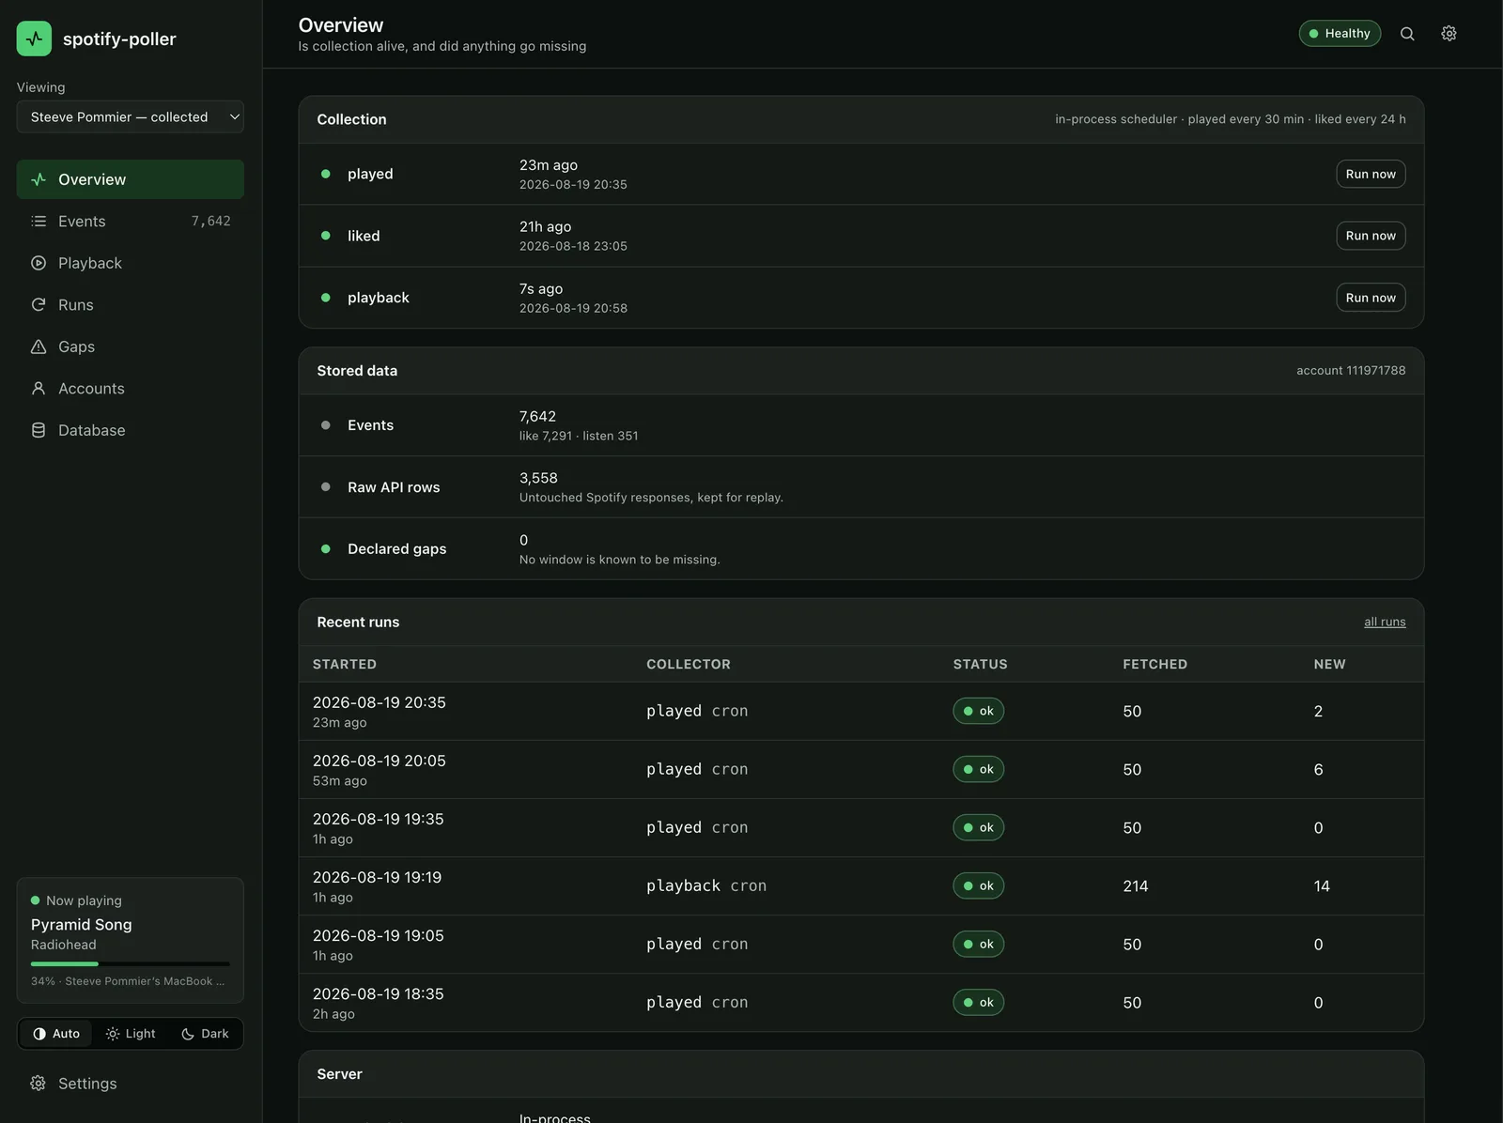
Task: Open the gear icon in top header
Action: click(1449, 34)
